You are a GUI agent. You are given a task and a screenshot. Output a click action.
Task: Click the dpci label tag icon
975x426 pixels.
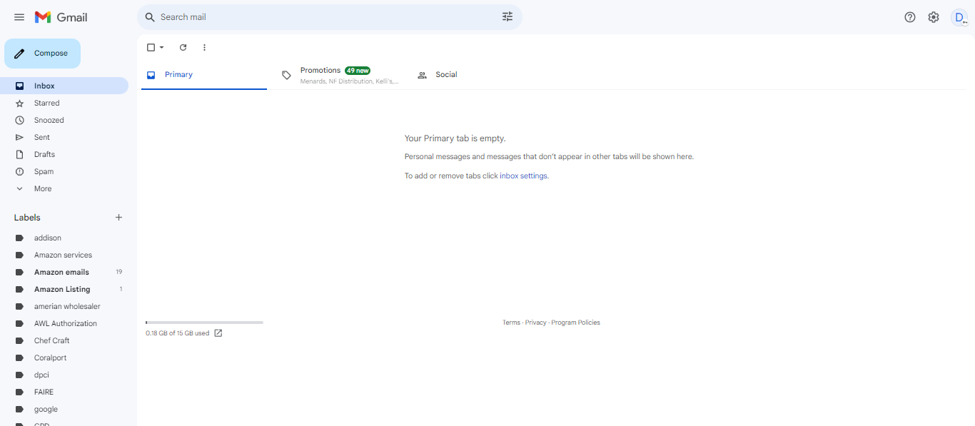[x=20, y=375]
